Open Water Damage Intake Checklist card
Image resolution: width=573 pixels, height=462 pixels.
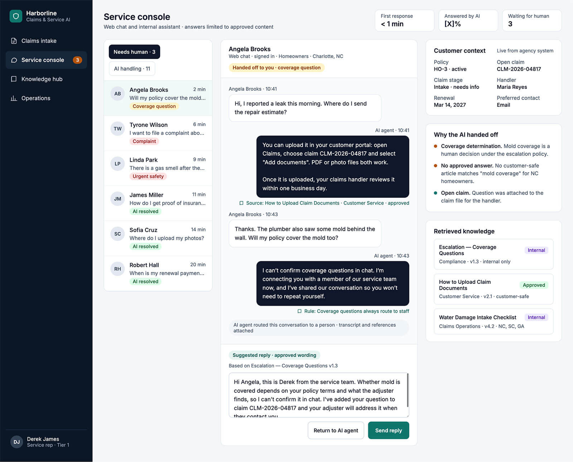pyautogui.click(x=493, y=322)
